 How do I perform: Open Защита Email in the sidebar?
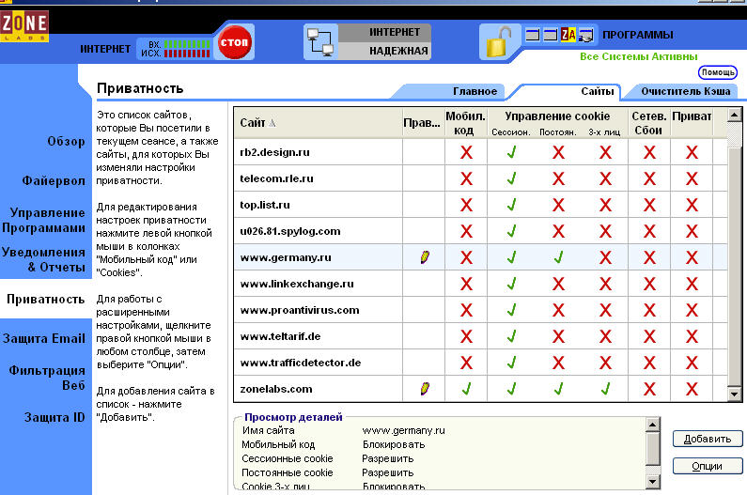44,339
